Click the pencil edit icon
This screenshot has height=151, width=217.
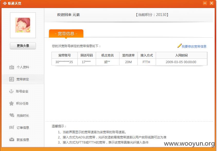click(179, 46)
